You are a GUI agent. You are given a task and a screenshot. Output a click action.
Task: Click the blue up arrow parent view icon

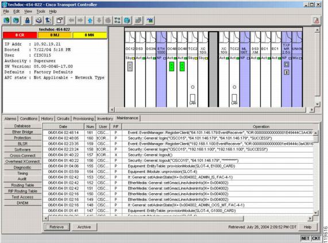(x=90, y=20)
